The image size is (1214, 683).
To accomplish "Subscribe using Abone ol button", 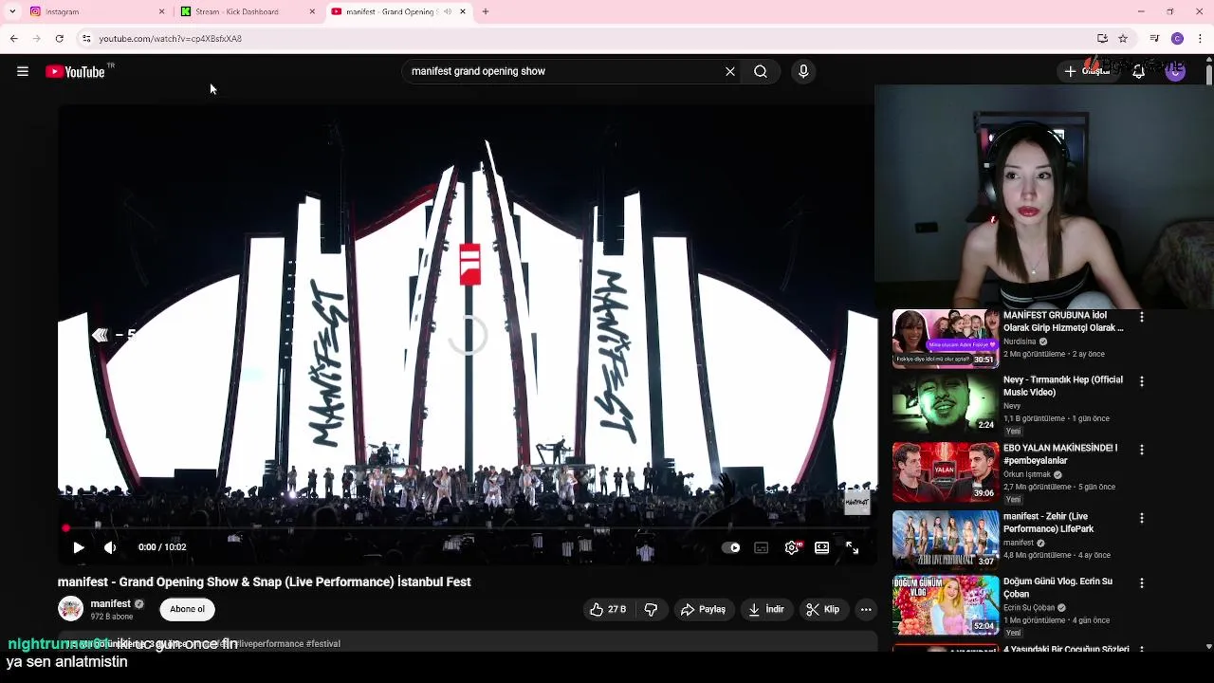I will pyautogui.click(x=187, y=609).
